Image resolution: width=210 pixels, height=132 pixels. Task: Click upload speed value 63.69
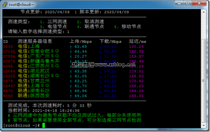point(81,47)
